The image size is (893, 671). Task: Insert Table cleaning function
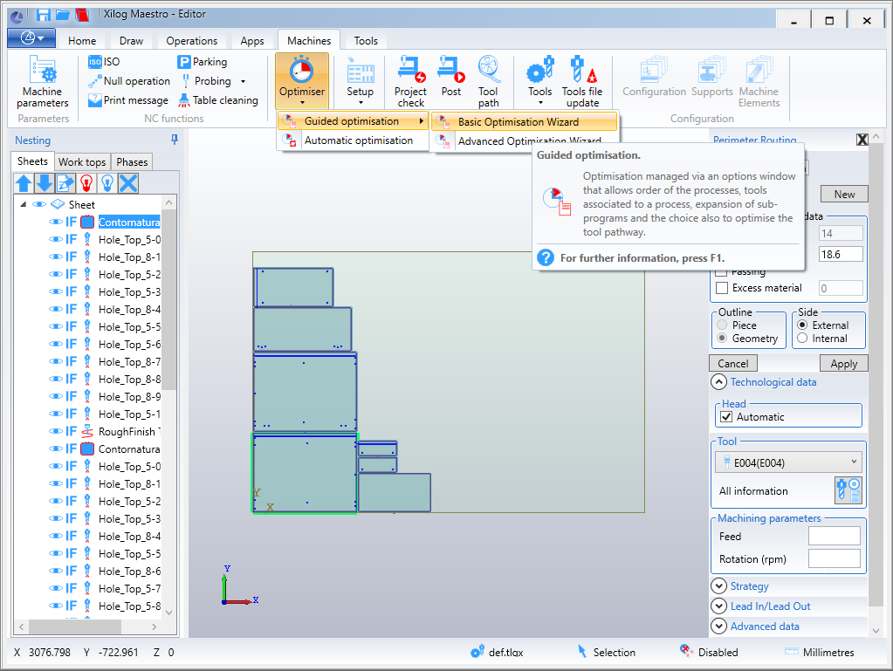pyautogui.click(x=218, y=100)
